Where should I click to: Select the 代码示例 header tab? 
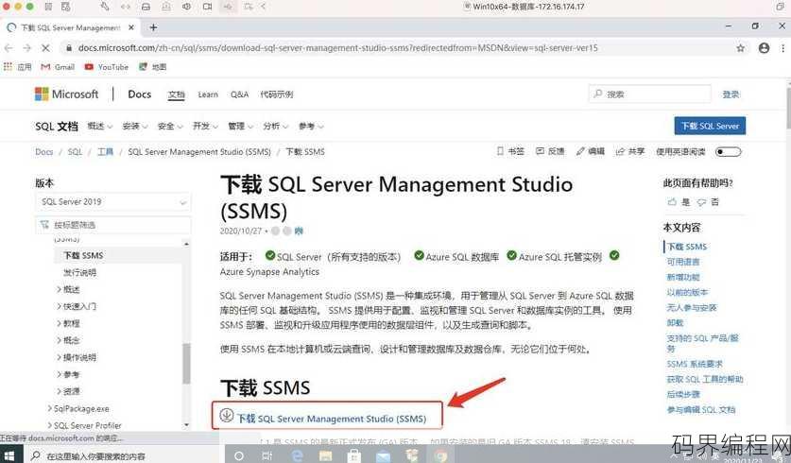click(277, 94)
